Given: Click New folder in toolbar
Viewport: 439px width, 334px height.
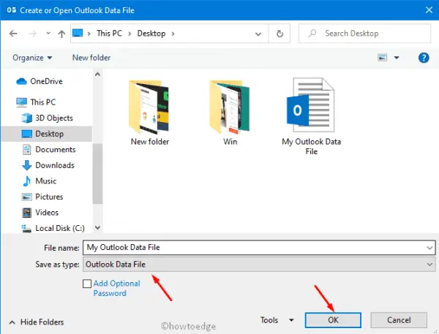Looking at the screenshot, I should 92,58.
